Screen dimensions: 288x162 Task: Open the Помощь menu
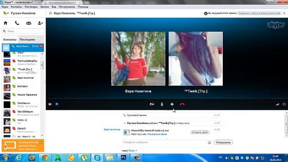[x=83, y=7]
